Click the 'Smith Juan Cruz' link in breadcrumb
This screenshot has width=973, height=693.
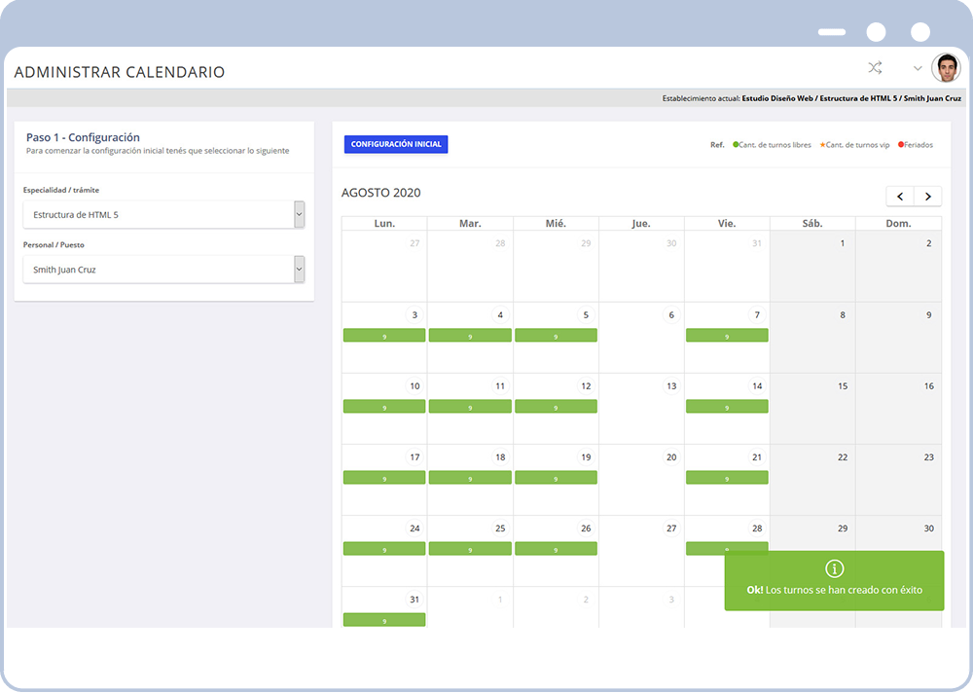pyautogui.click(x=932, y=97)
